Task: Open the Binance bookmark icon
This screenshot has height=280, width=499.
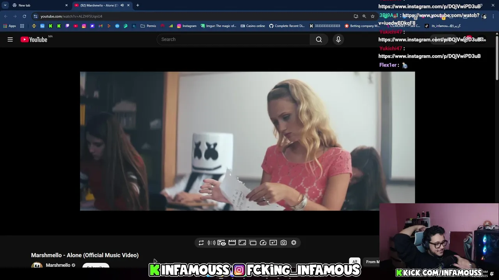Action: [x=34, y=26]
